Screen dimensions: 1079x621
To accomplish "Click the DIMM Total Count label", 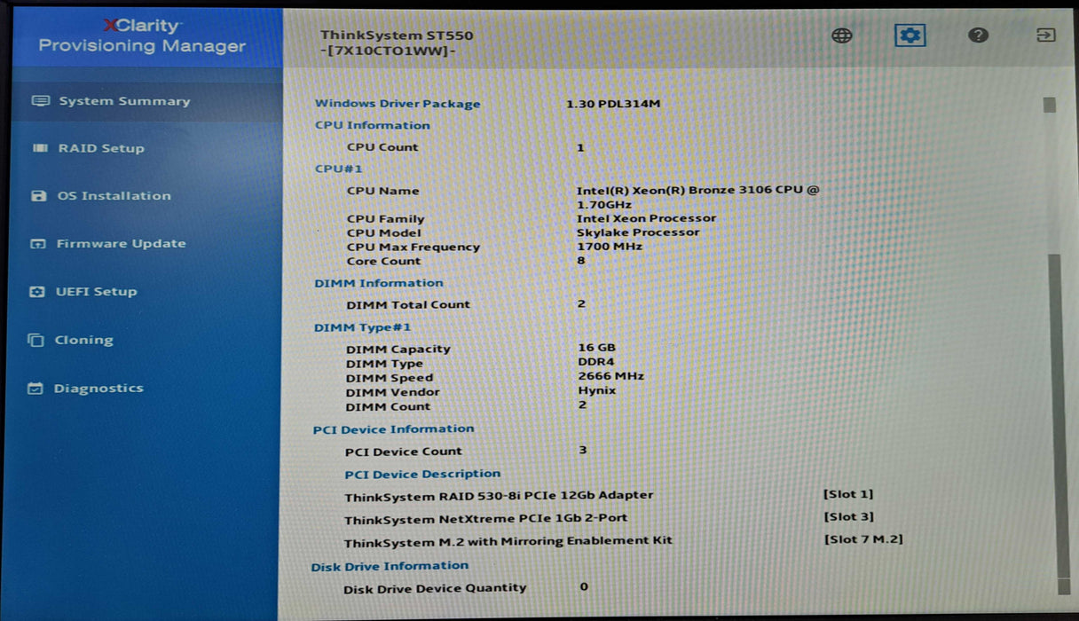I will 408,304.
